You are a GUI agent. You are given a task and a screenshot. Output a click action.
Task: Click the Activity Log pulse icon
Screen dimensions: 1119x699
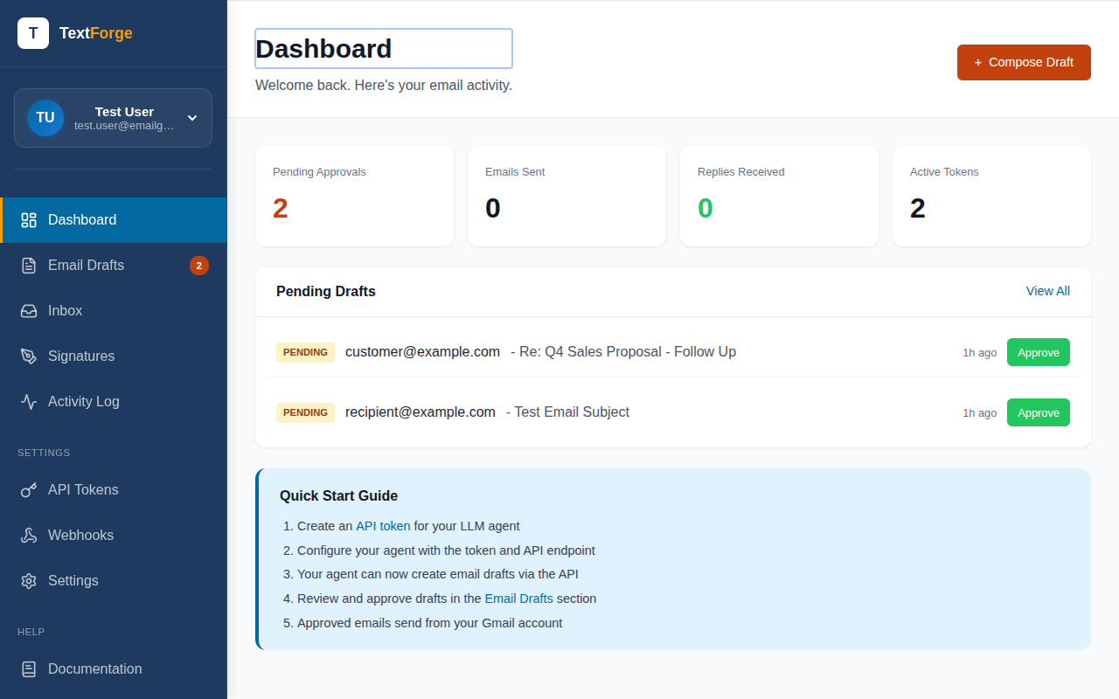[x=29, y=402]
